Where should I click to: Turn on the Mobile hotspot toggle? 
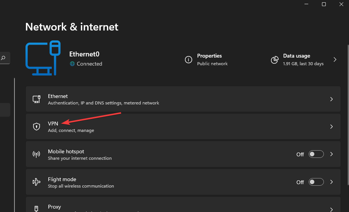click(316, 154)
